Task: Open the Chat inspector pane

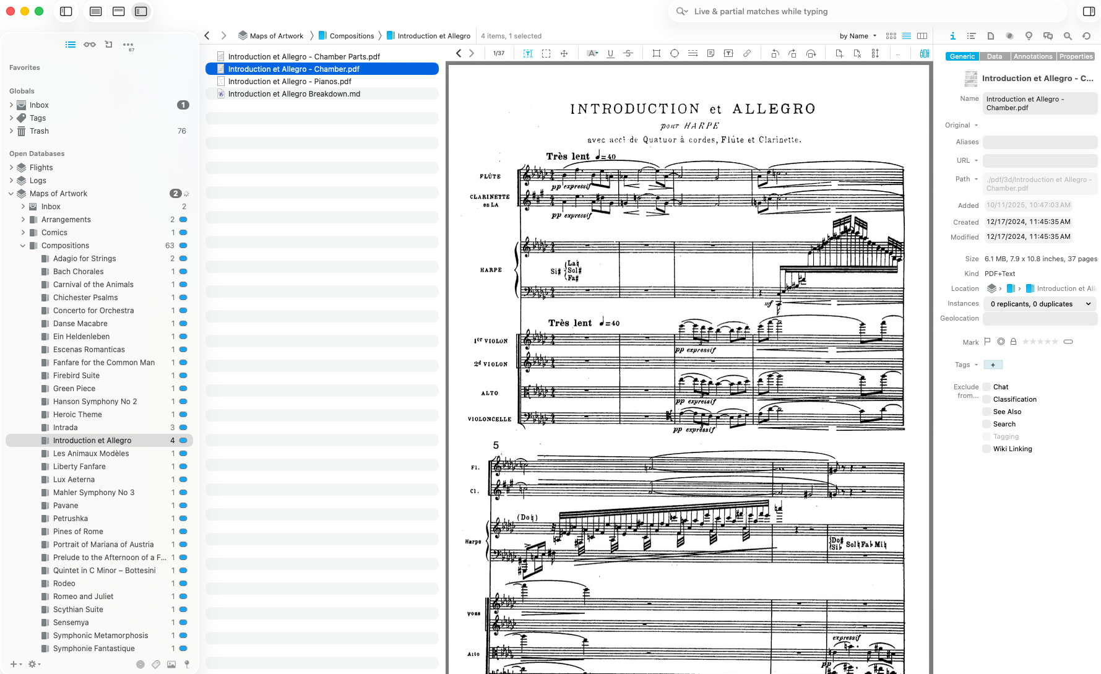Action: (x=1048, y=36)
